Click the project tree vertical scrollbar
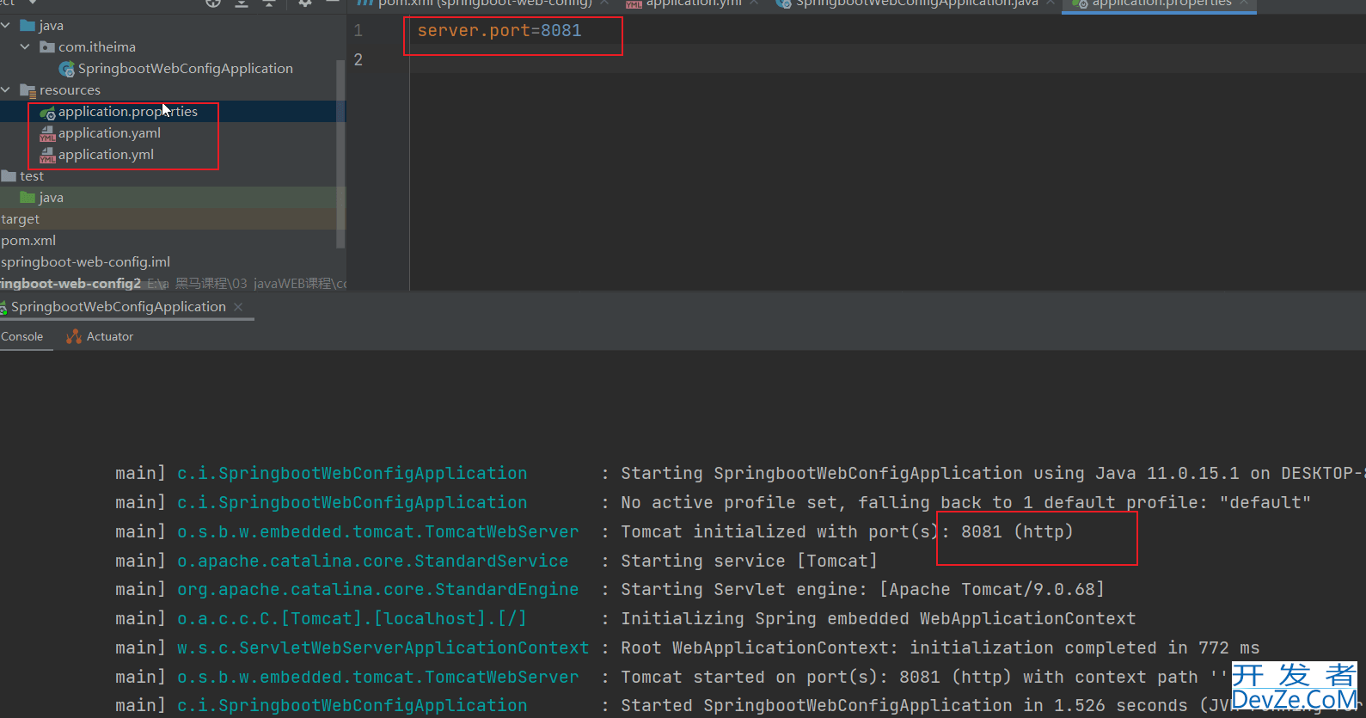 pyautogui.click(x=340, y=155)
